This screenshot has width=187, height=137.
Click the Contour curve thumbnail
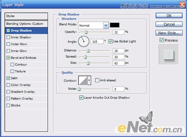click(83, 80)
